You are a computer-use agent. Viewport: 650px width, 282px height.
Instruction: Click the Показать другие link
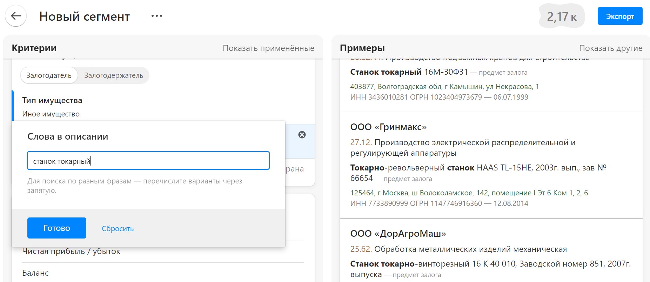(610, 48)
